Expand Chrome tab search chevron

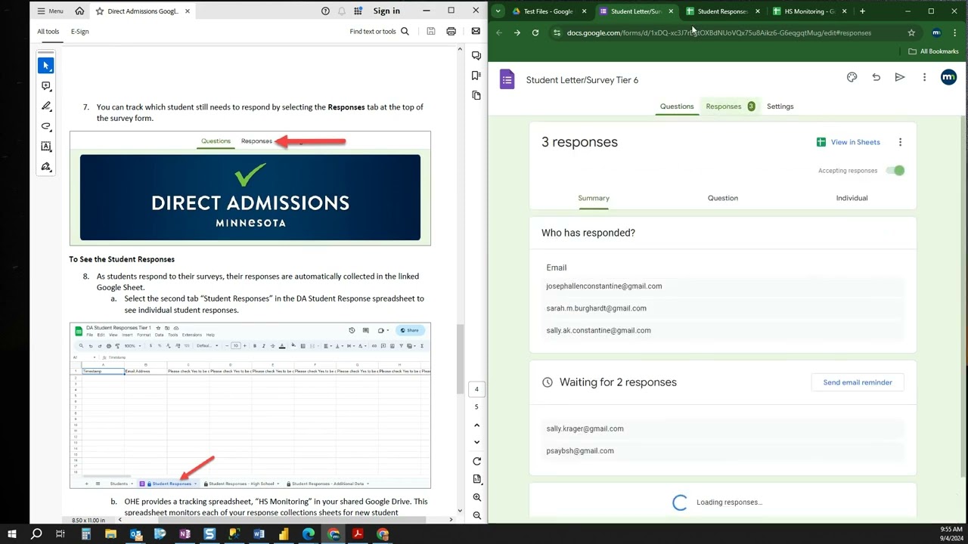[498, 11]
